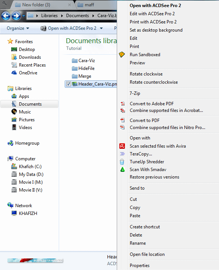Click the Smadav green triangle icon

122,170
